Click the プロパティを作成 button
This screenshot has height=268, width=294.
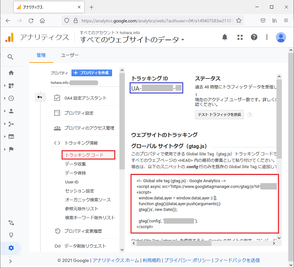point(92,73)
